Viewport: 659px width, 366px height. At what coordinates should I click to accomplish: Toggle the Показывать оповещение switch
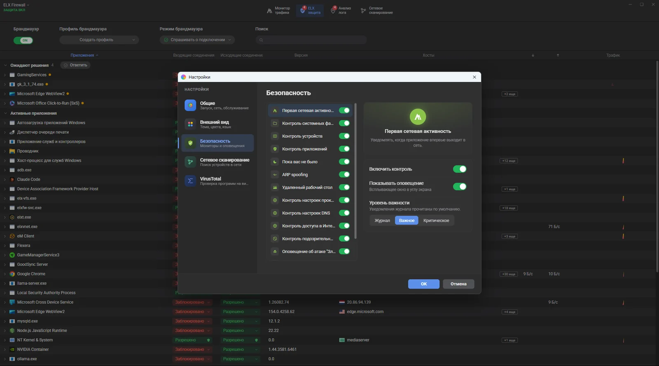coord(460,186)
